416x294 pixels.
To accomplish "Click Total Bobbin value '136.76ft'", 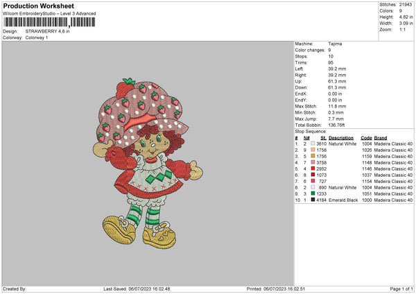I will point(336,126).
